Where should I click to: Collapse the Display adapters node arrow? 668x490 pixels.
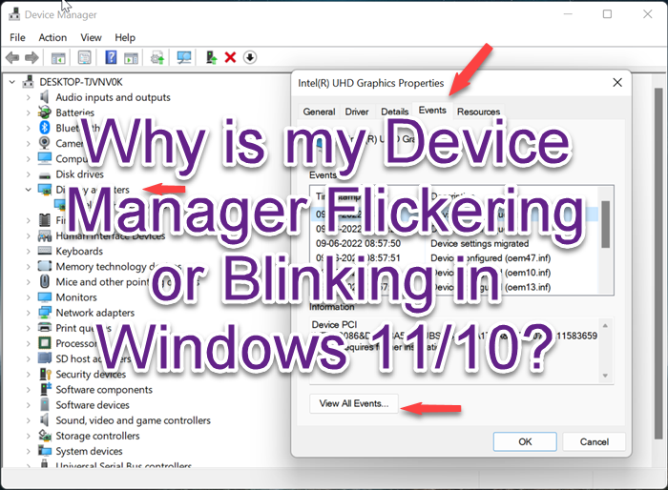[x=28, y=190]
